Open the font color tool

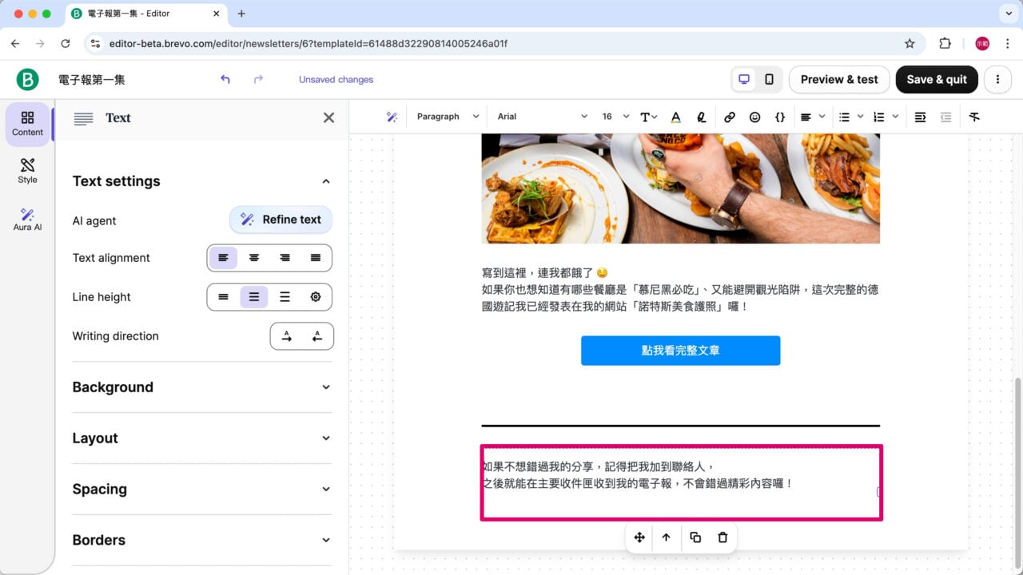pos(675,117)
